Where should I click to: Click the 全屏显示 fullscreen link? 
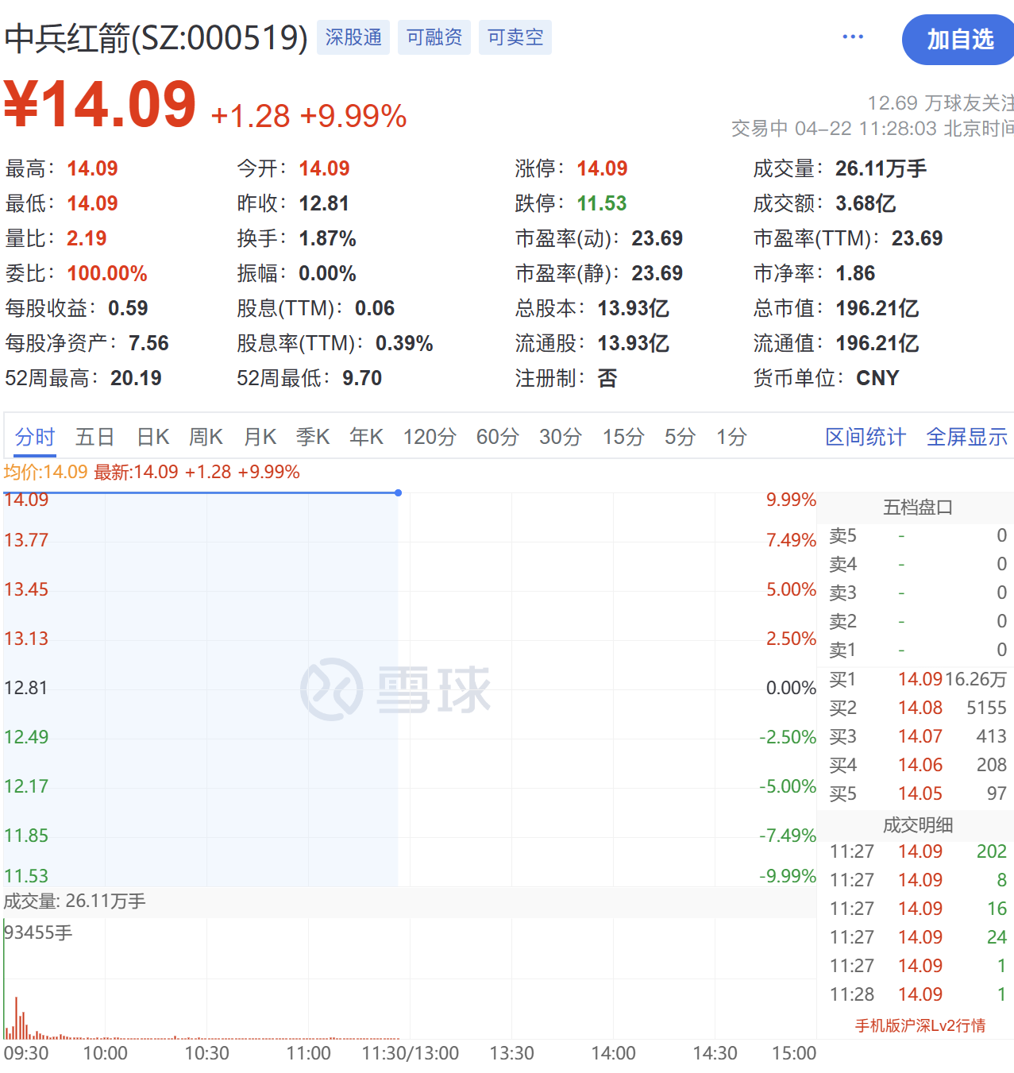tap(966, 437)
